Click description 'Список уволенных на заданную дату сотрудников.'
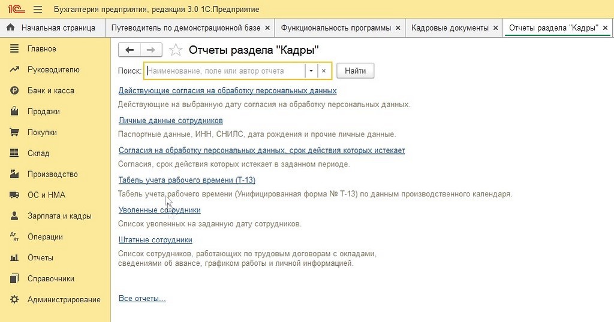Image resolution: width=614 pixels, height=322 pixels. (x=210, y=224)
